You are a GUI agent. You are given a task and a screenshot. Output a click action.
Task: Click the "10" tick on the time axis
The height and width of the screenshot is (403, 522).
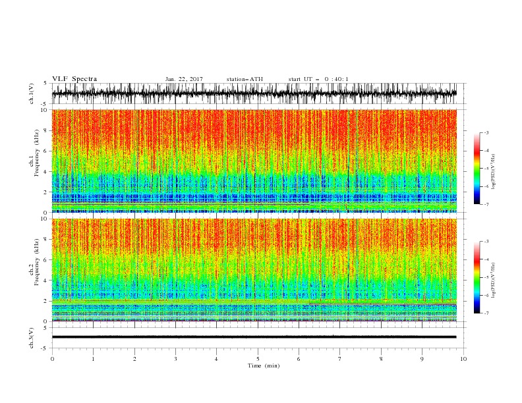click(463, 359)
